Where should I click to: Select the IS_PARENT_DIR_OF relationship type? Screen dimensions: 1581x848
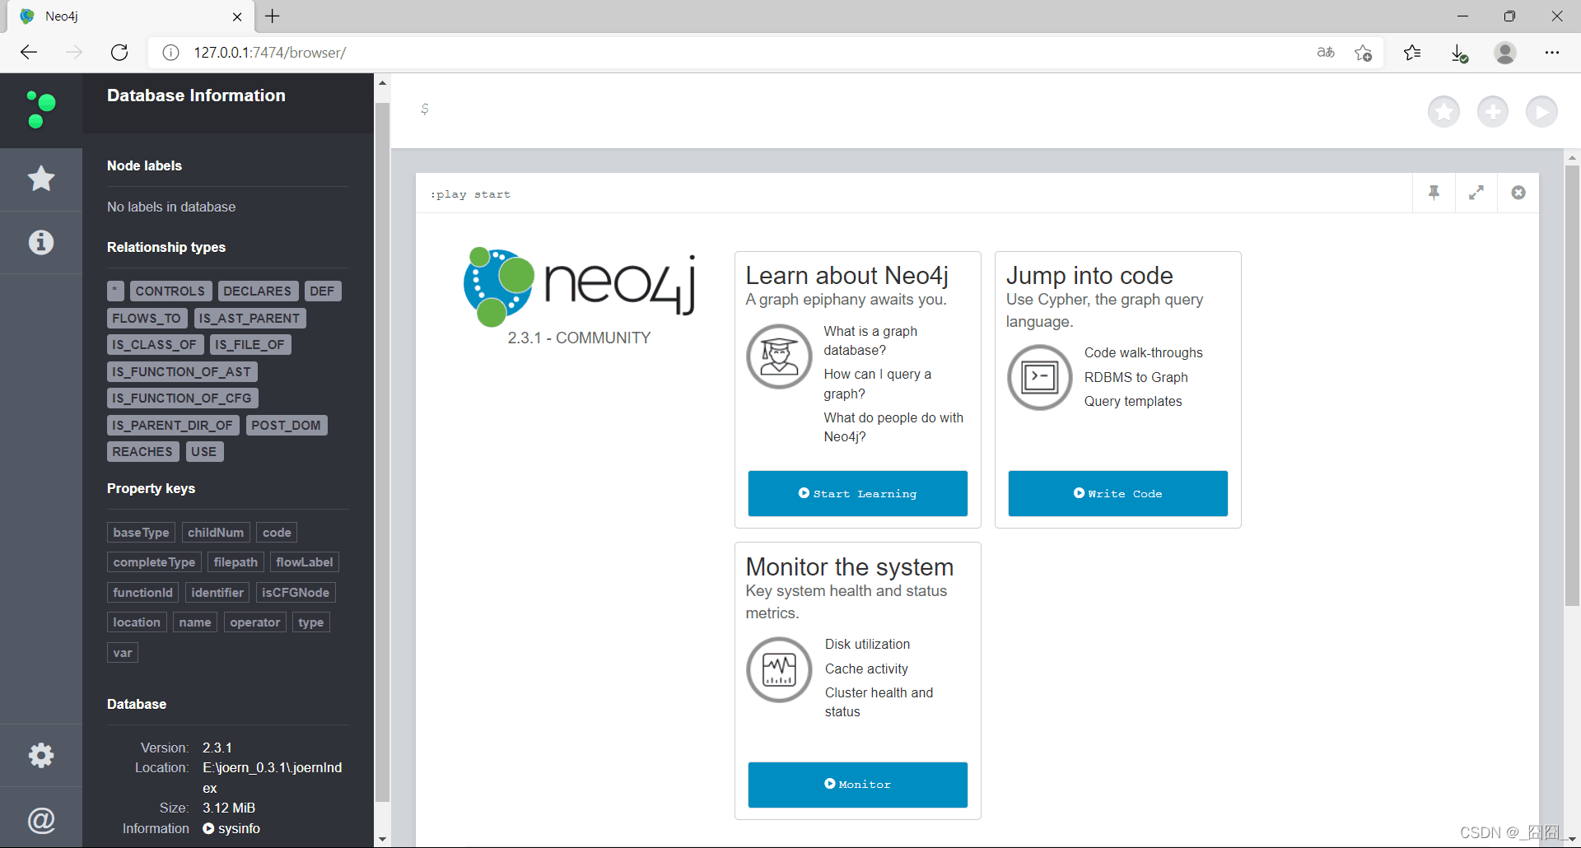coord(173,426)
